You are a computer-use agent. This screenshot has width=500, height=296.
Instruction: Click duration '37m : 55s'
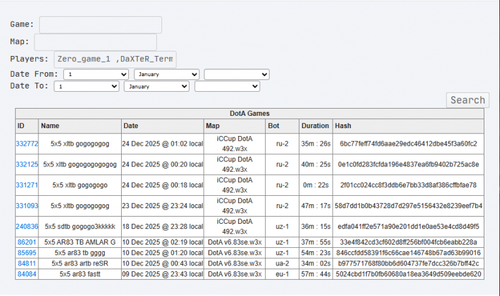tap(316, 242)
